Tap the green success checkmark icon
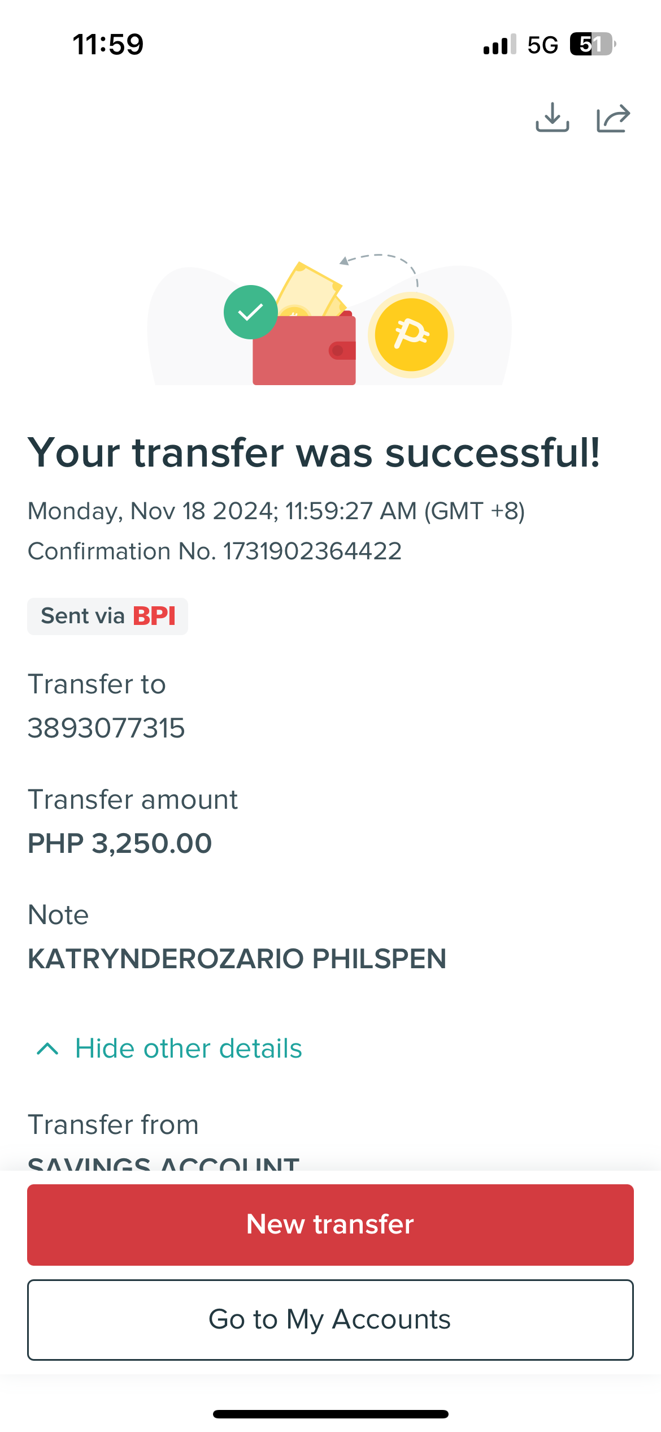The height and width of the screenshot is (1432, 661). click(251, 312)
